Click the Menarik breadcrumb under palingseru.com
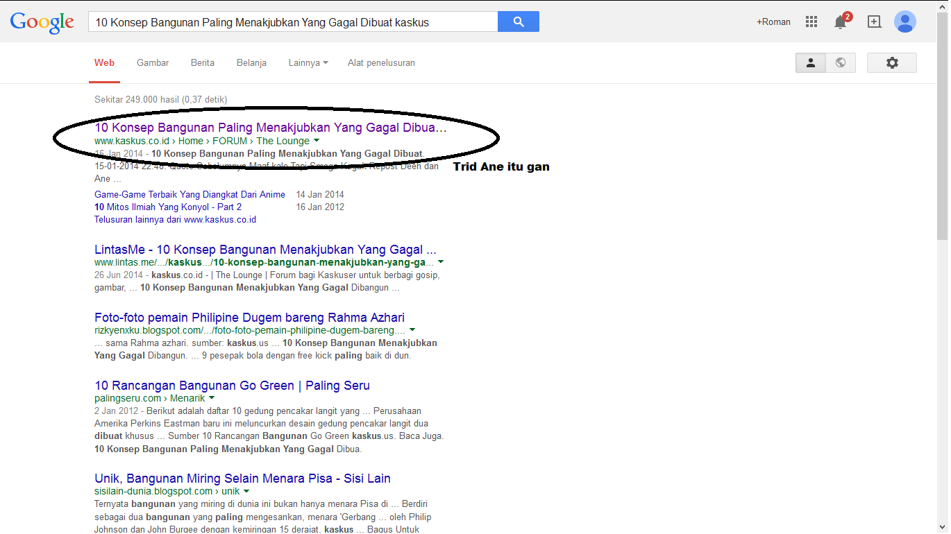The image size is (951, 534). point(187,398)
